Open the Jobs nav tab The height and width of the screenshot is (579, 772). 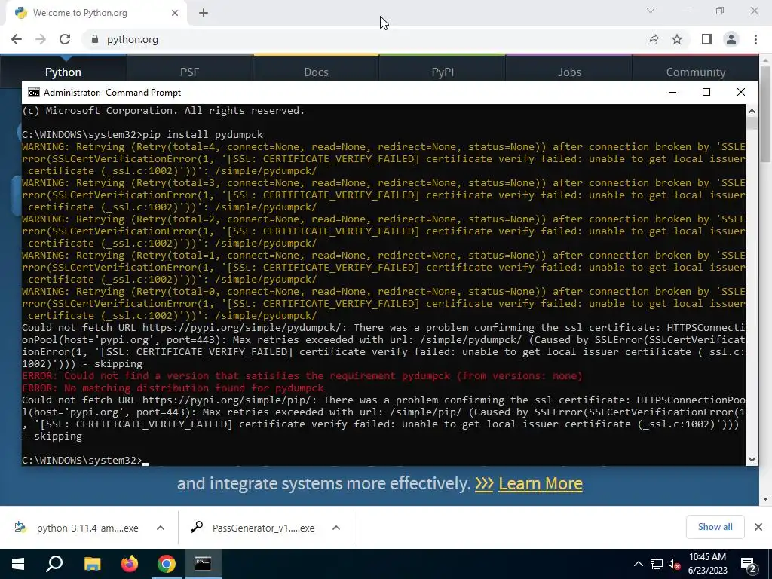(x=569, y=72)
